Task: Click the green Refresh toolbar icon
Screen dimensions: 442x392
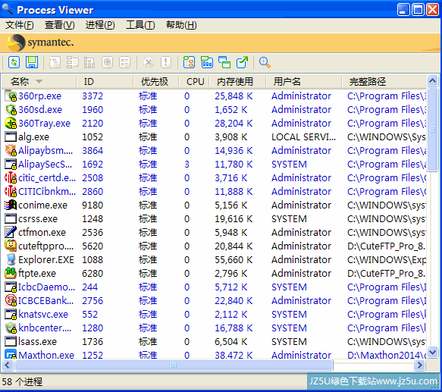Action: point(14,62)
